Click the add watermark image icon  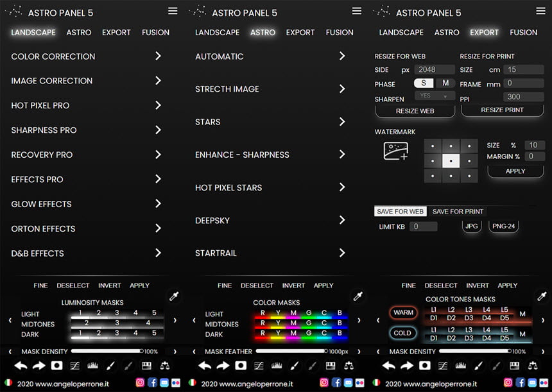395,151
